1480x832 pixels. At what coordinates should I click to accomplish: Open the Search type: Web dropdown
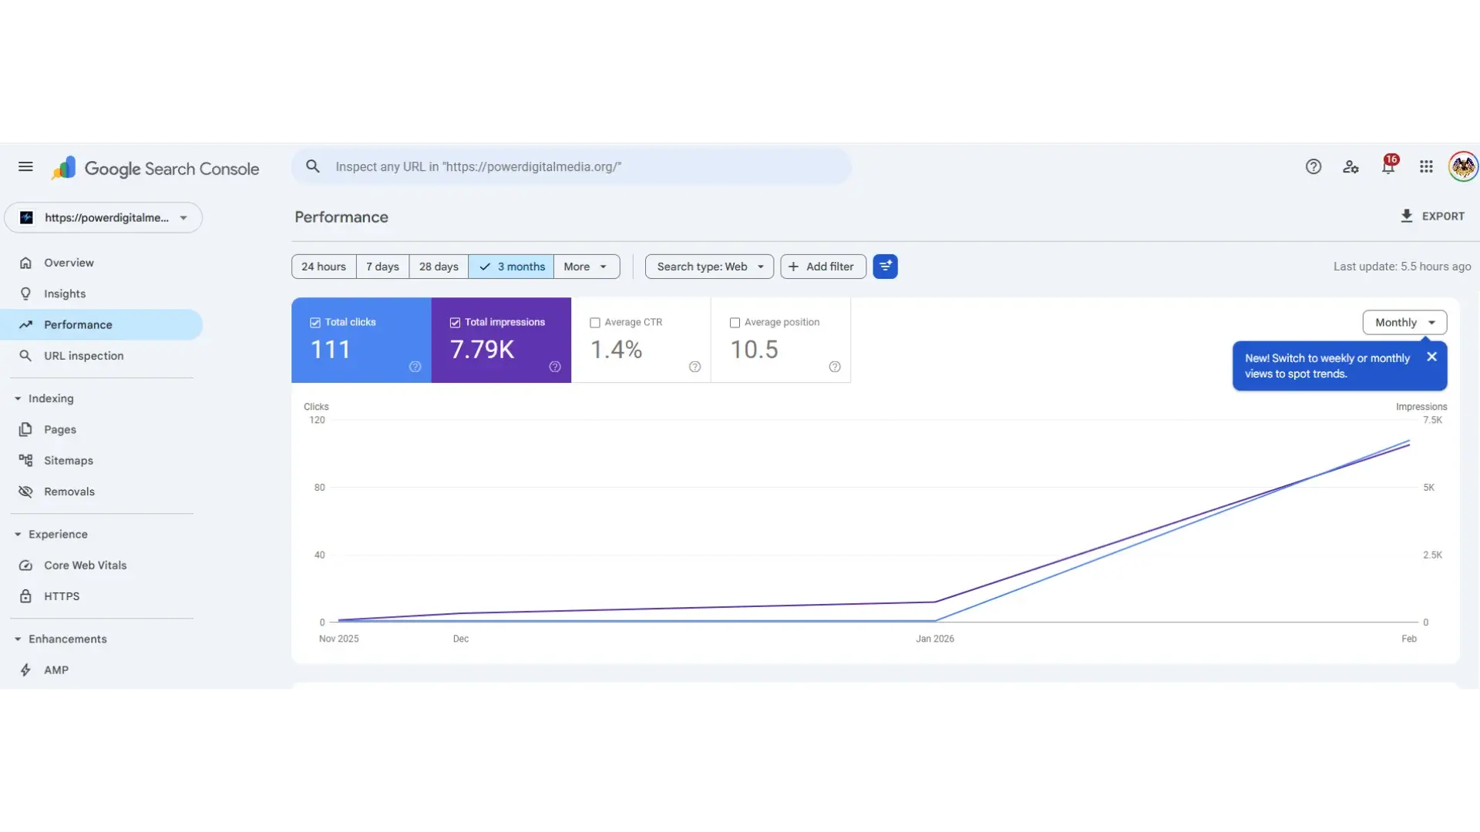[708, 266]
